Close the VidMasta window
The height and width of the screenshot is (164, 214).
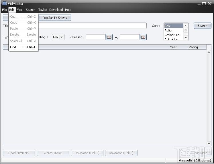click(x=210, y=4)
